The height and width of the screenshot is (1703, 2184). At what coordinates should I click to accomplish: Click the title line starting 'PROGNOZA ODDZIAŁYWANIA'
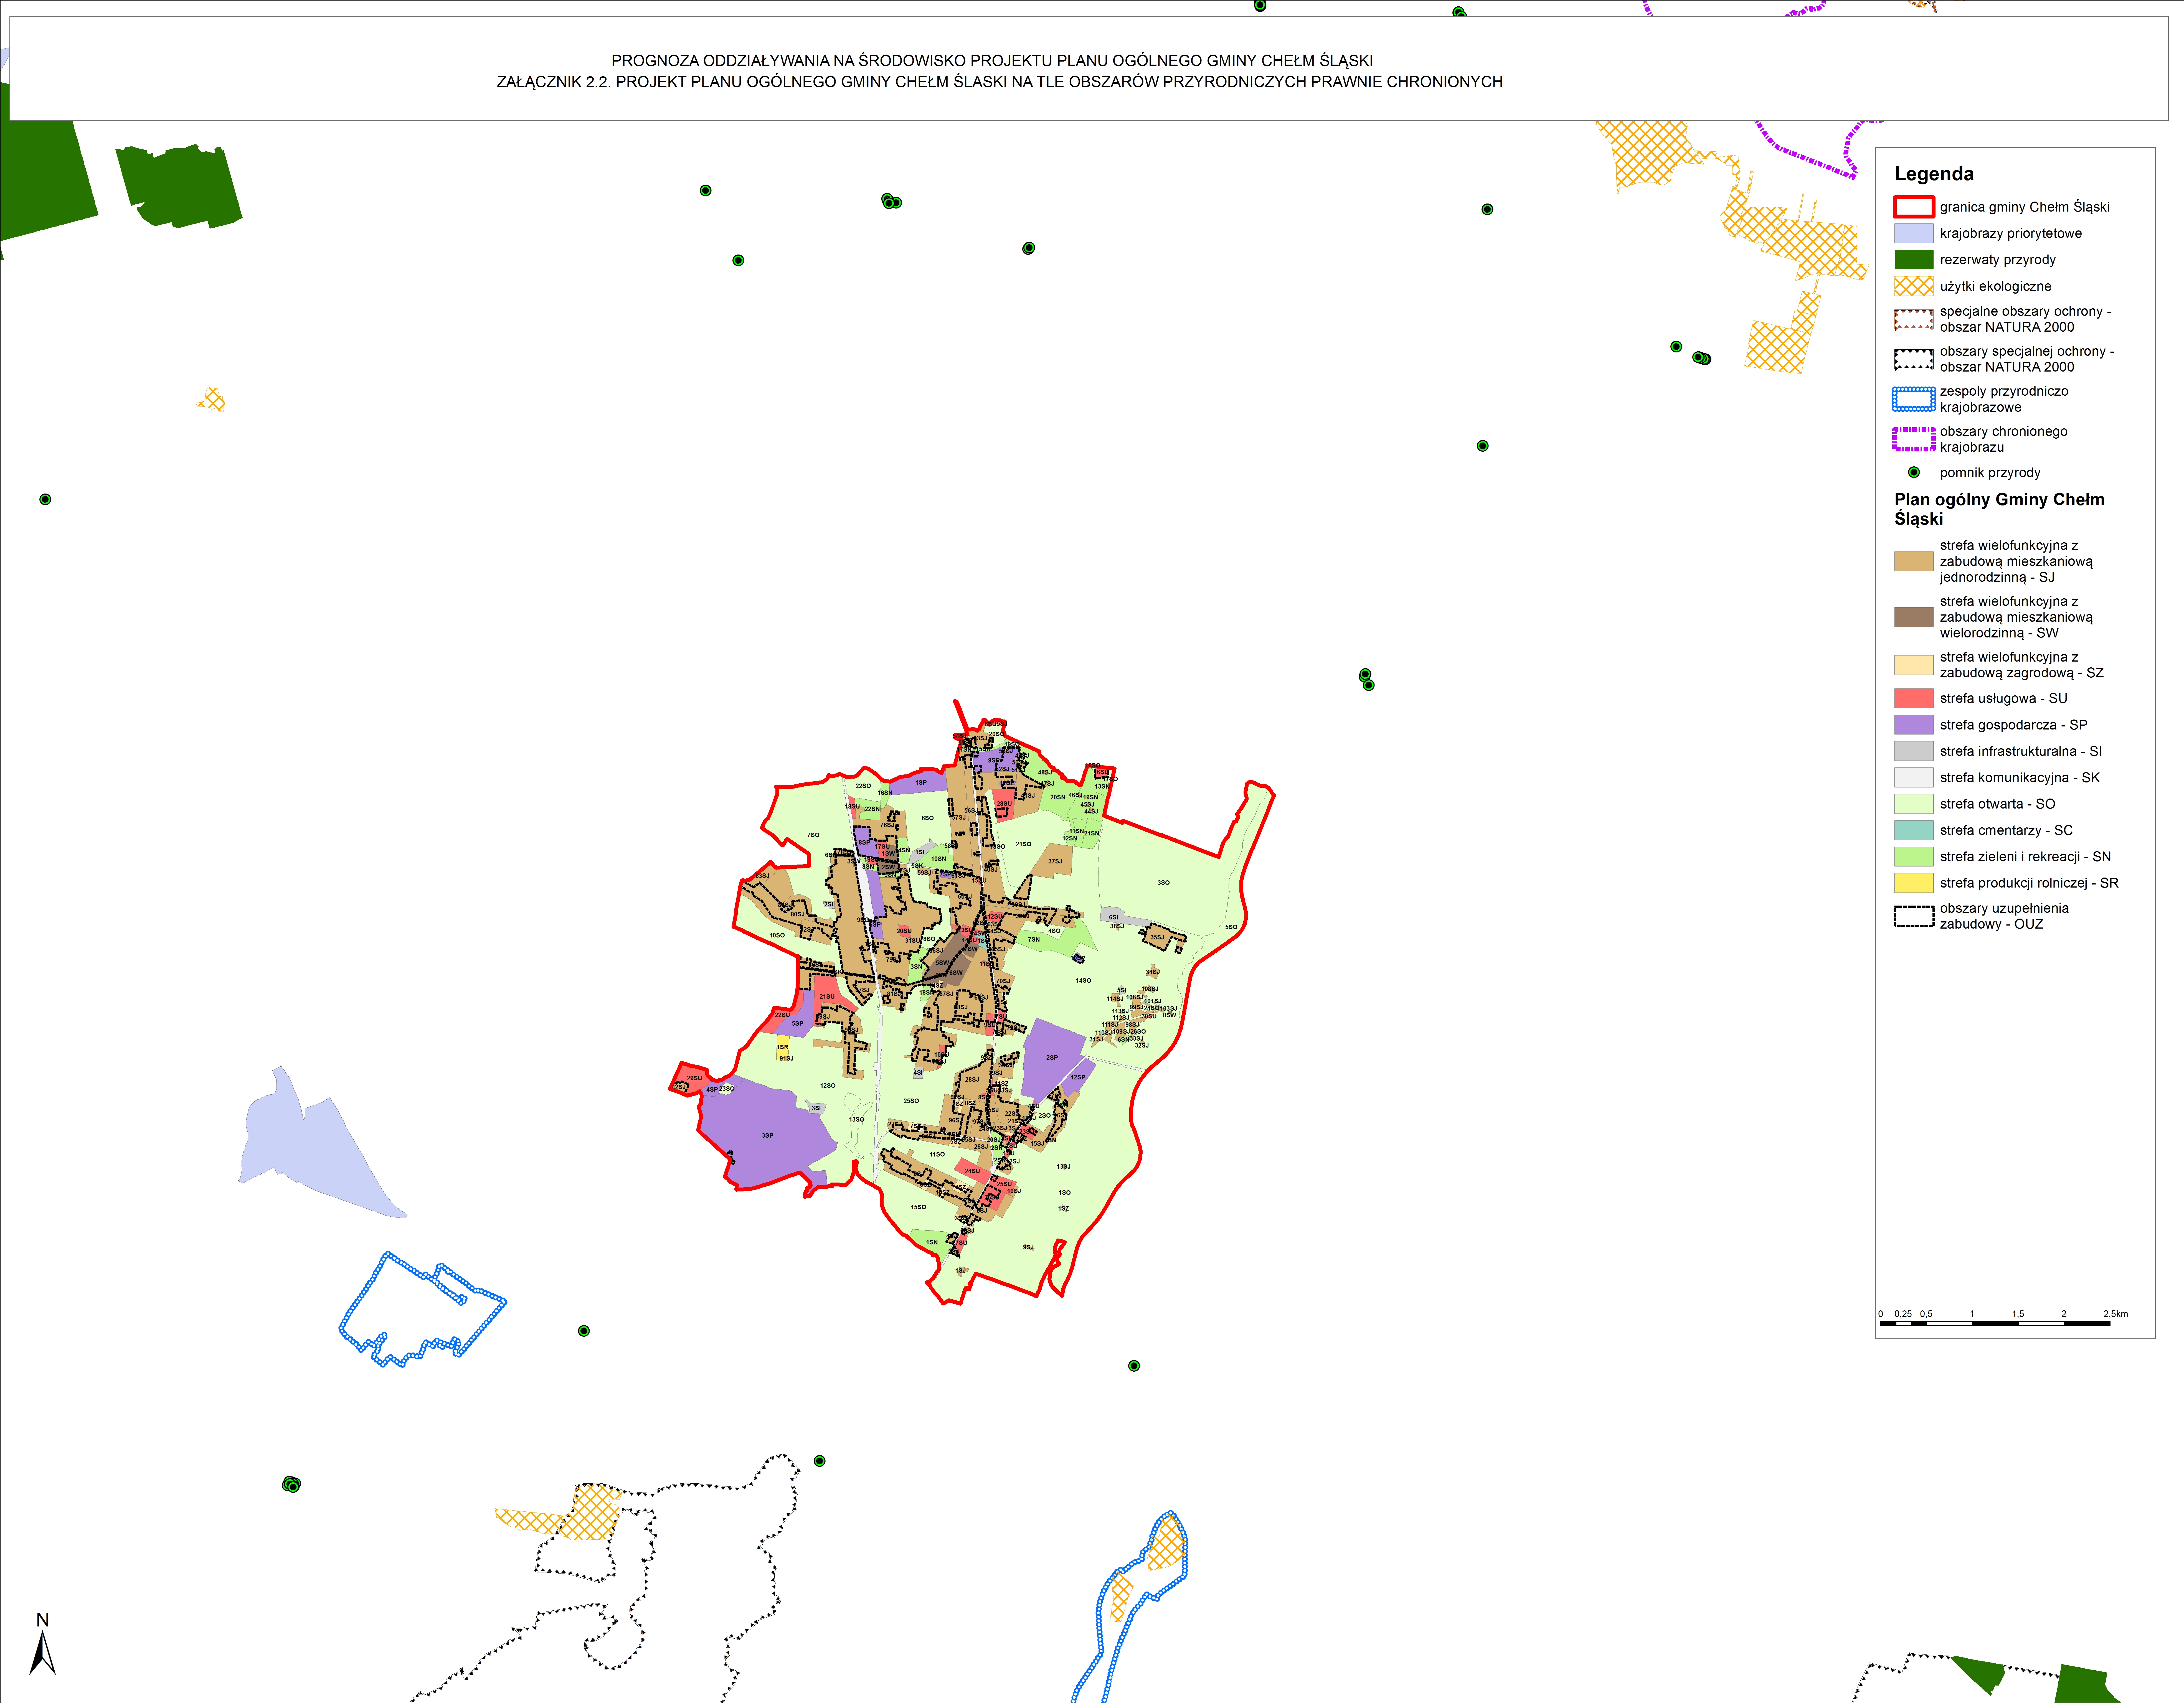click(x=992, y=61)
